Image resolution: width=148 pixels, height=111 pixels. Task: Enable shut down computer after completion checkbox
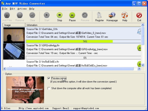(x=49, y=88)
